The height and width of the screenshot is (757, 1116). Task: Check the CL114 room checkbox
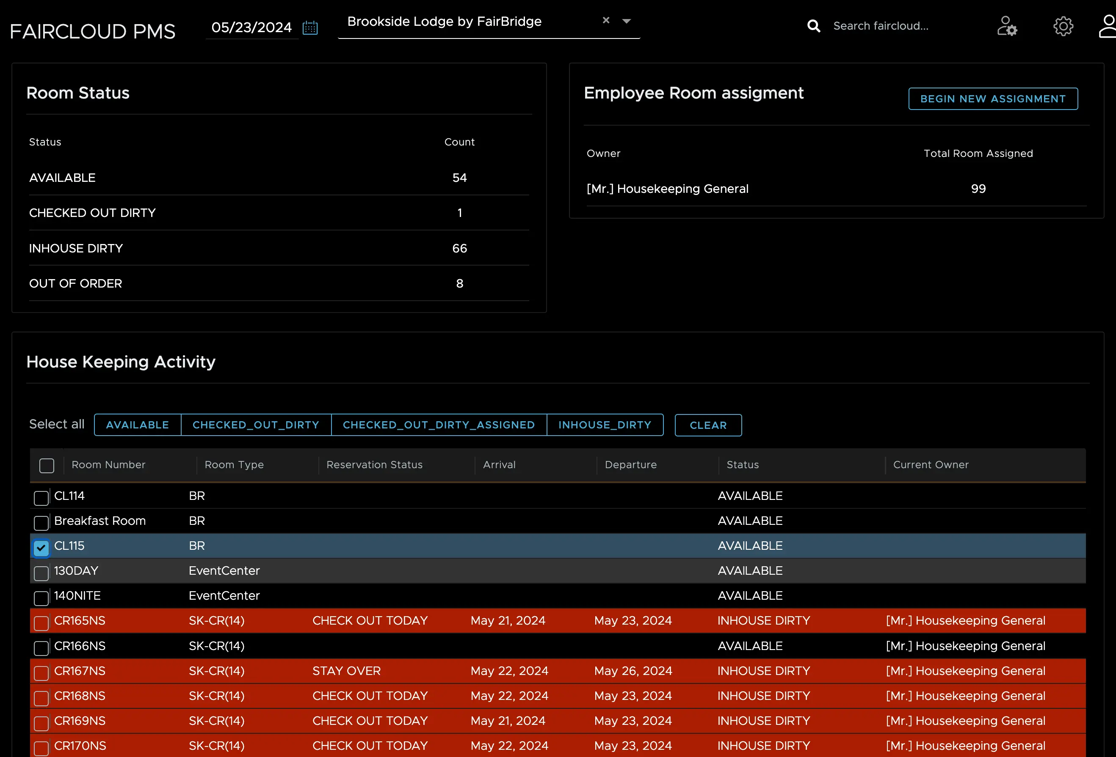[x=41, y=497]
